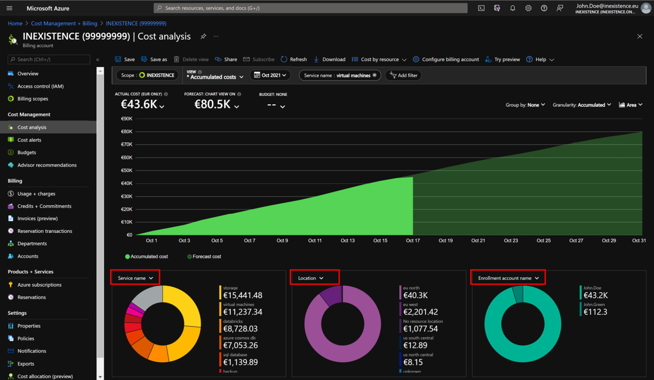Click Try preview in the toolbar
The image size is (654, 380).
point(503,59)
